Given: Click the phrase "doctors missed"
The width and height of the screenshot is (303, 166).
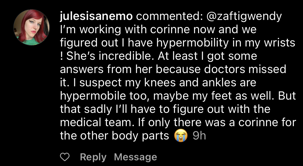Looking at the screenshot, I should click(x=245, y=69).
